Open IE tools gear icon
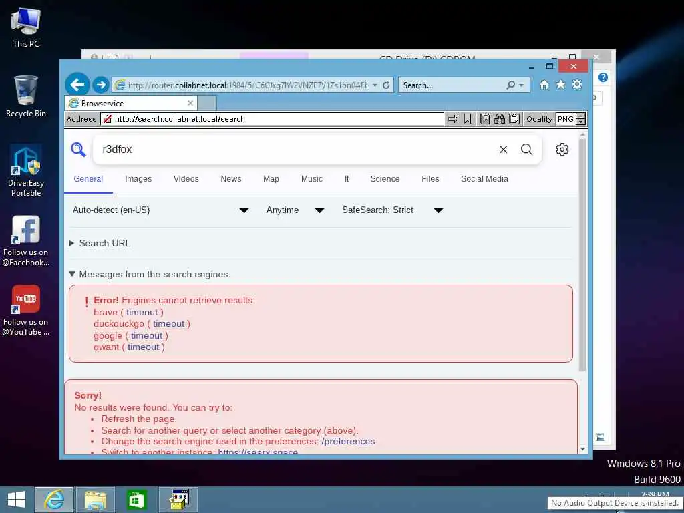684x513 pixels. [577, 85]
